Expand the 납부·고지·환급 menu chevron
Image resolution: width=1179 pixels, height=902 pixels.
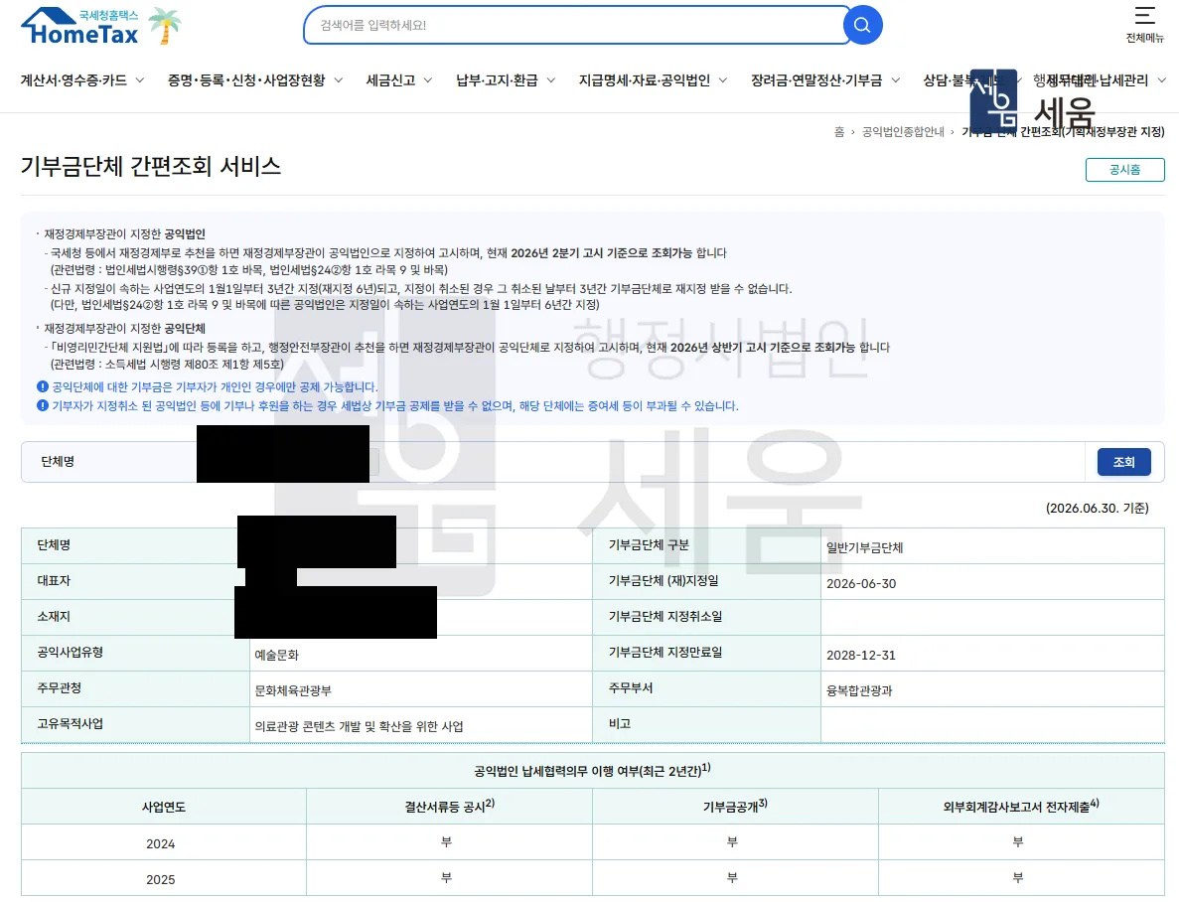[551, 80]
